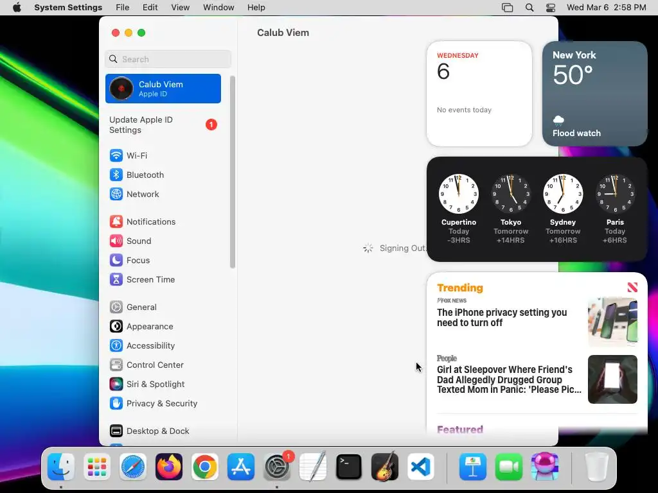Open Spotlight search in menu bar
The image size is (658, 493).
click(x=529, y=8)
